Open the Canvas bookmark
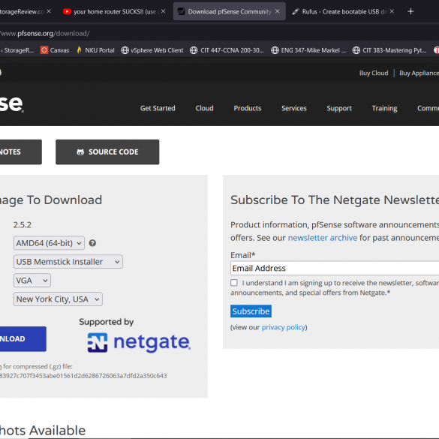This screenshot has width=439, height=439. coord(55,50)
